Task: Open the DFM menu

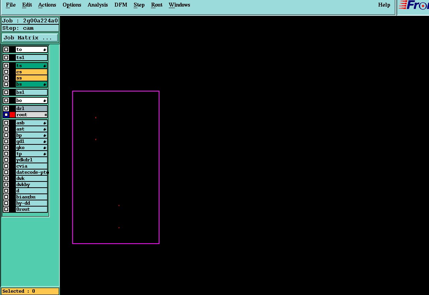Action: [x=120, y=5]
